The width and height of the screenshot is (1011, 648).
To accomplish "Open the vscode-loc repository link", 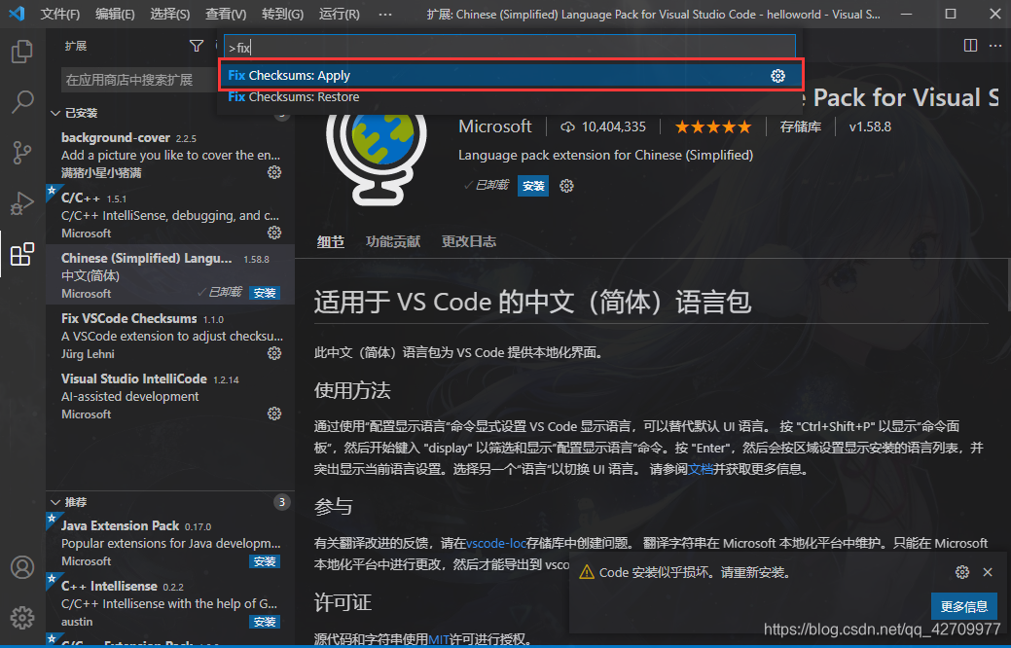I will pos(496,543).
